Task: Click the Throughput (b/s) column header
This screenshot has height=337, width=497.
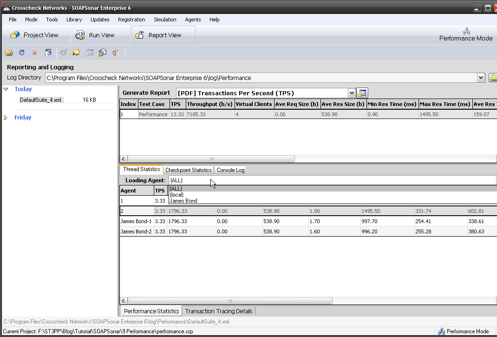Action: tap(210, 104)
